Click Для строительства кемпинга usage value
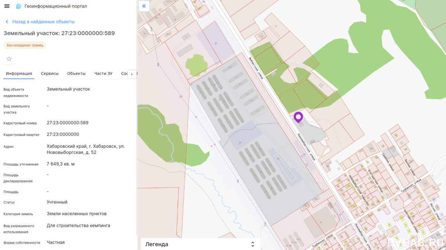This screenshot has width=446, height=250. [x=78, y=226]
